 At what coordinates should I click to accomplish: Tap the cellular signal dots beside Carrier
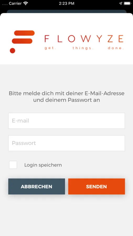click(5, 4)
